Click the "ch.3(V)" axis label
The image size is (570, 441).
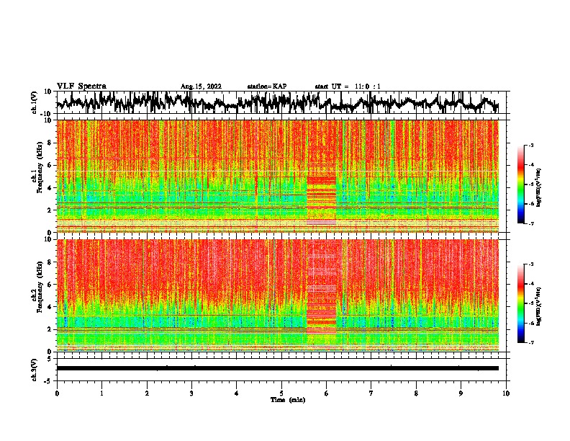[x=35, y=370]
